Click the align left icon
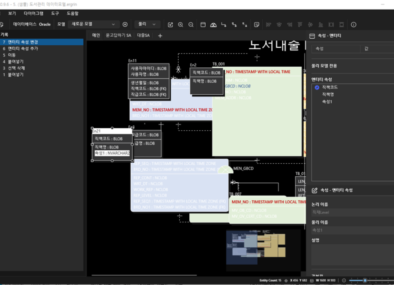This screenshot has width=394, height=285. [269, 25]
